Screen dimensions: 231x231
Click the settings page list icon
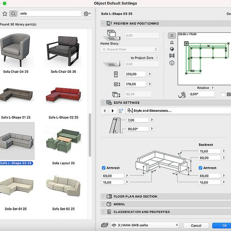click(121, 111)
